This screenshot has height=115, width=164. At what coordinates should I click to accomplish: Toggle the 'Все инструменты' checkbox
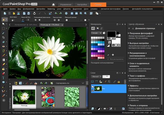coord(108,59)
